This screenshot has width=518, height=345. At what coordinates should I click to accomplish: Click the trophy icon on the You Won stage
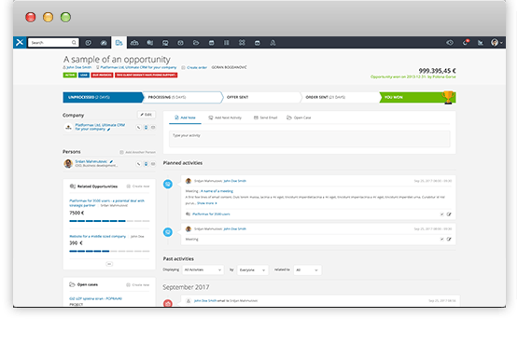pyautogui.click(x=448, y=97)
